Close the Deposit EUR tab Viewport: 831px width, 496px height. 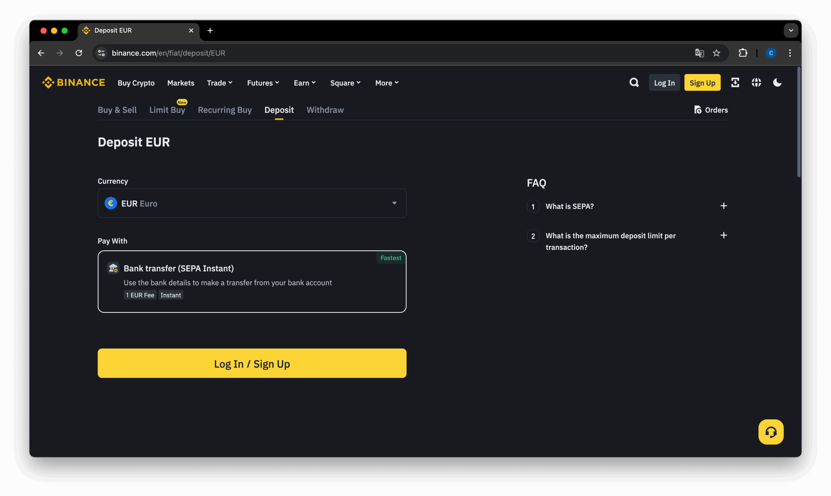[191, 30]
